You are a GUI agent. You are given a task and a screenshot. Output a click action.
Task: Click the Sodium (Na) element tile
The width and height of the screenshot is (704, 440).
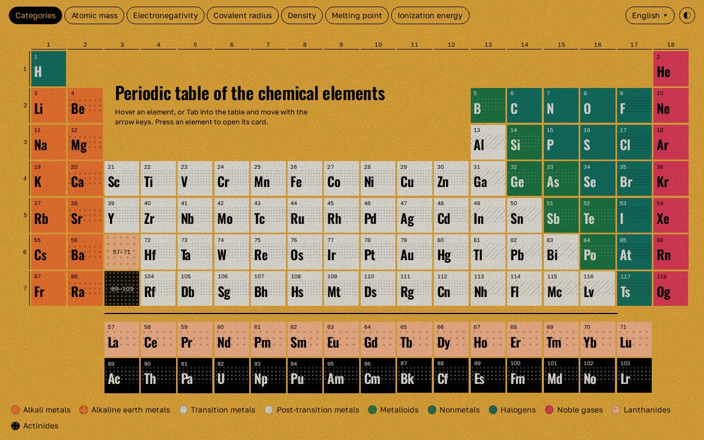48,142
